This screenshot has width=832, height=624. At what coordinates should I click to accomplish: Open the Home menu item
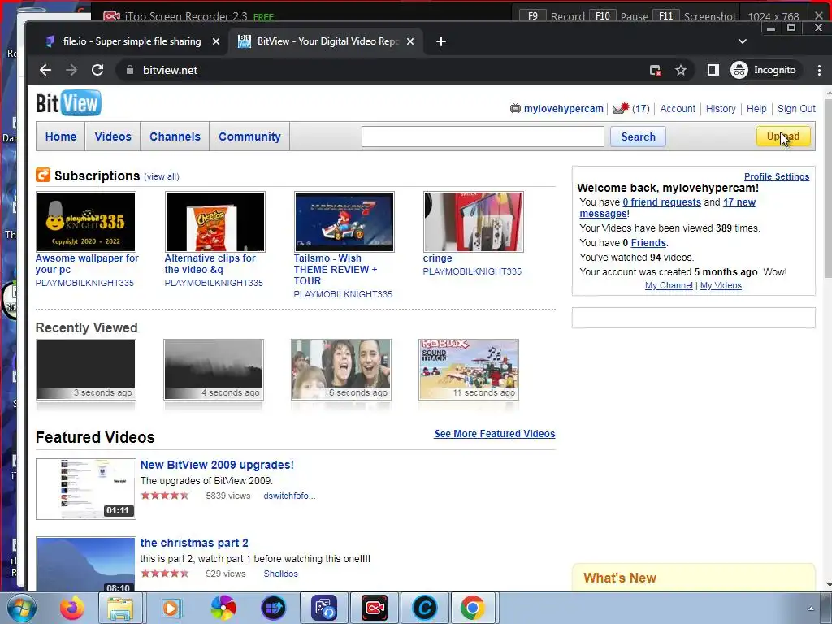(60, 136)
